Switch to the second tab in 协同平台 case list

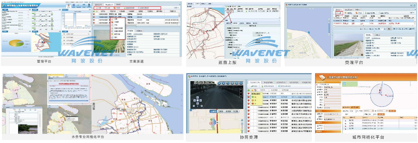point(266,83)
